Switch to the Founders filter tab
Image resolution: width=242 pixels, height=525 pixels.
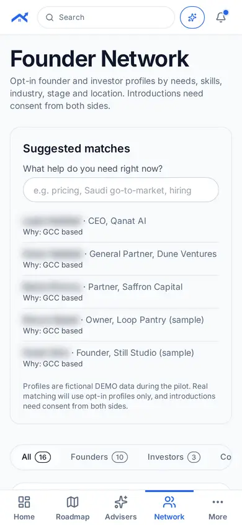coord(99,457)
